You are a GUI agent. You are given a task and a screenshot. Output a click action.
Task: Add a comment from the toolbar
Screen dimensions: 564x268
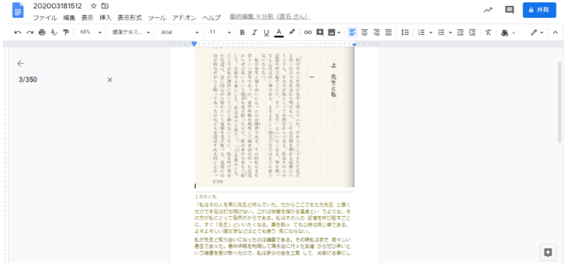click(320, 33)
